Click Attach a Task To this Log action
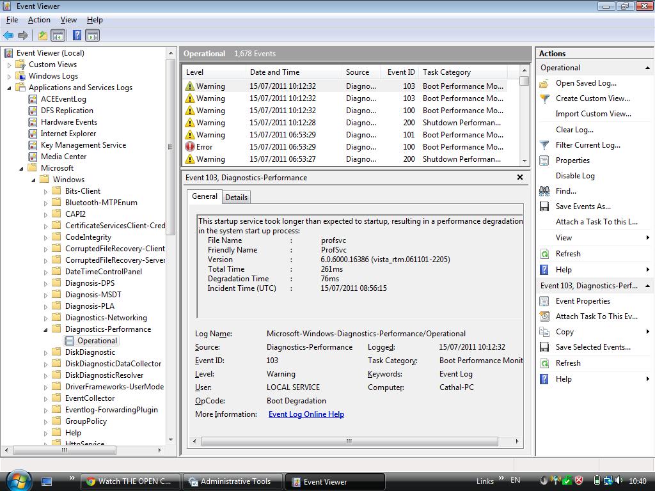Viewport: 655px width, 491px height. pos(597,222)
